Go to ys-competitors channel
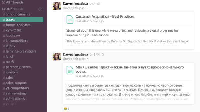This screenshot has width=200, height=112. point(16,88)
